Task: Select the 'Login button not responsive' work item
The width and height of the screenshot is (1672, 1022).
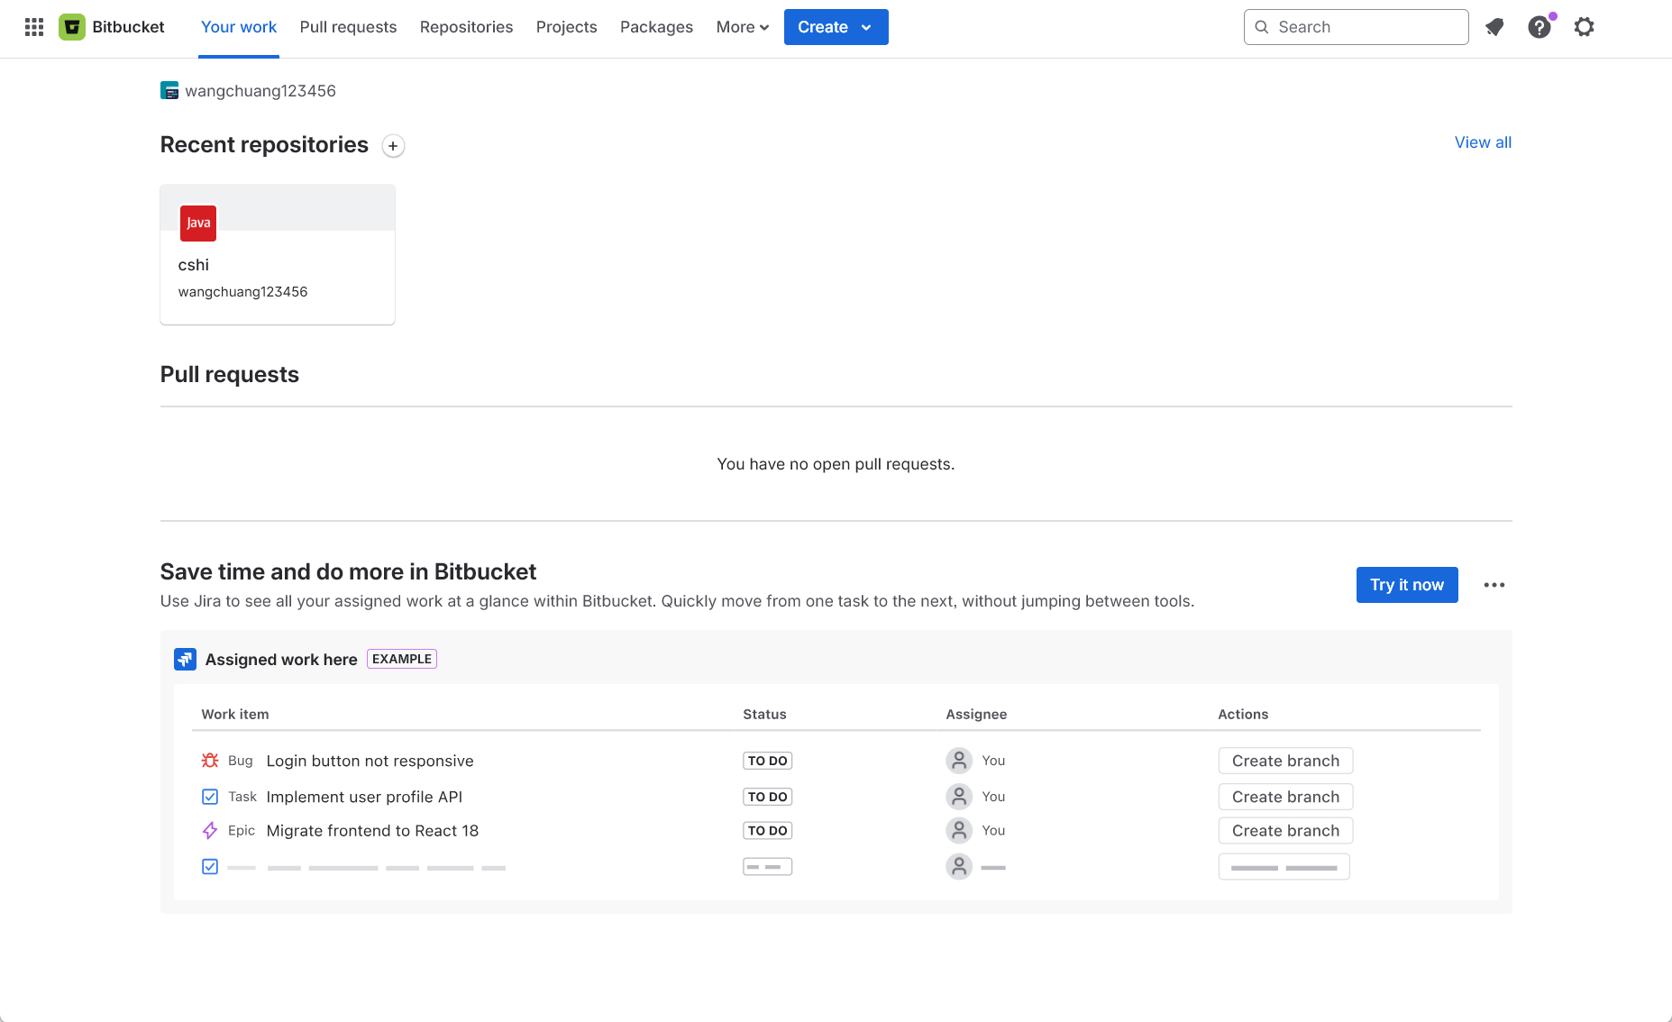Action: click(370, 761)
